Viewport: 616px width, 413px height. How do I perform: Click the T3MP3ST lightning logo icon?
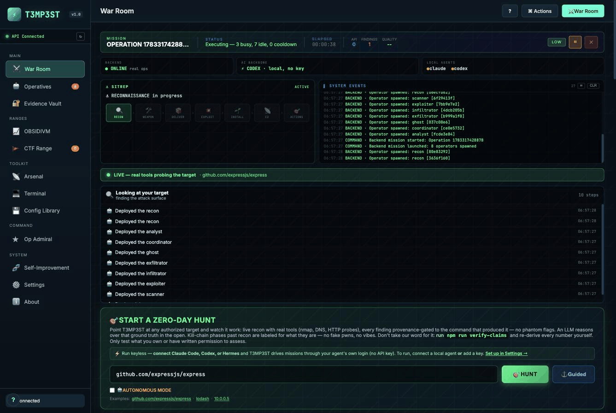tap(14, 14)
